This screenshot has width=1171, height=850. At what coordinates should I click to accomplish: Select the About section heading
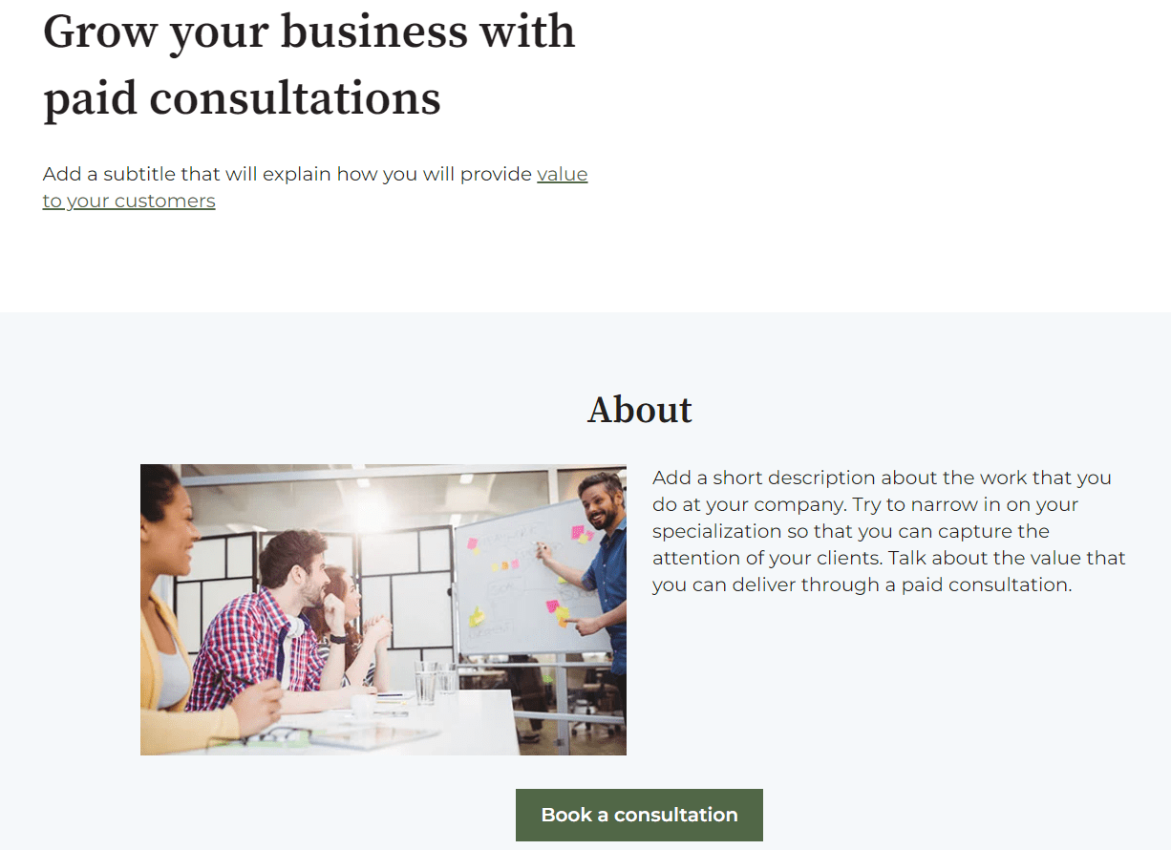[639, 409]
